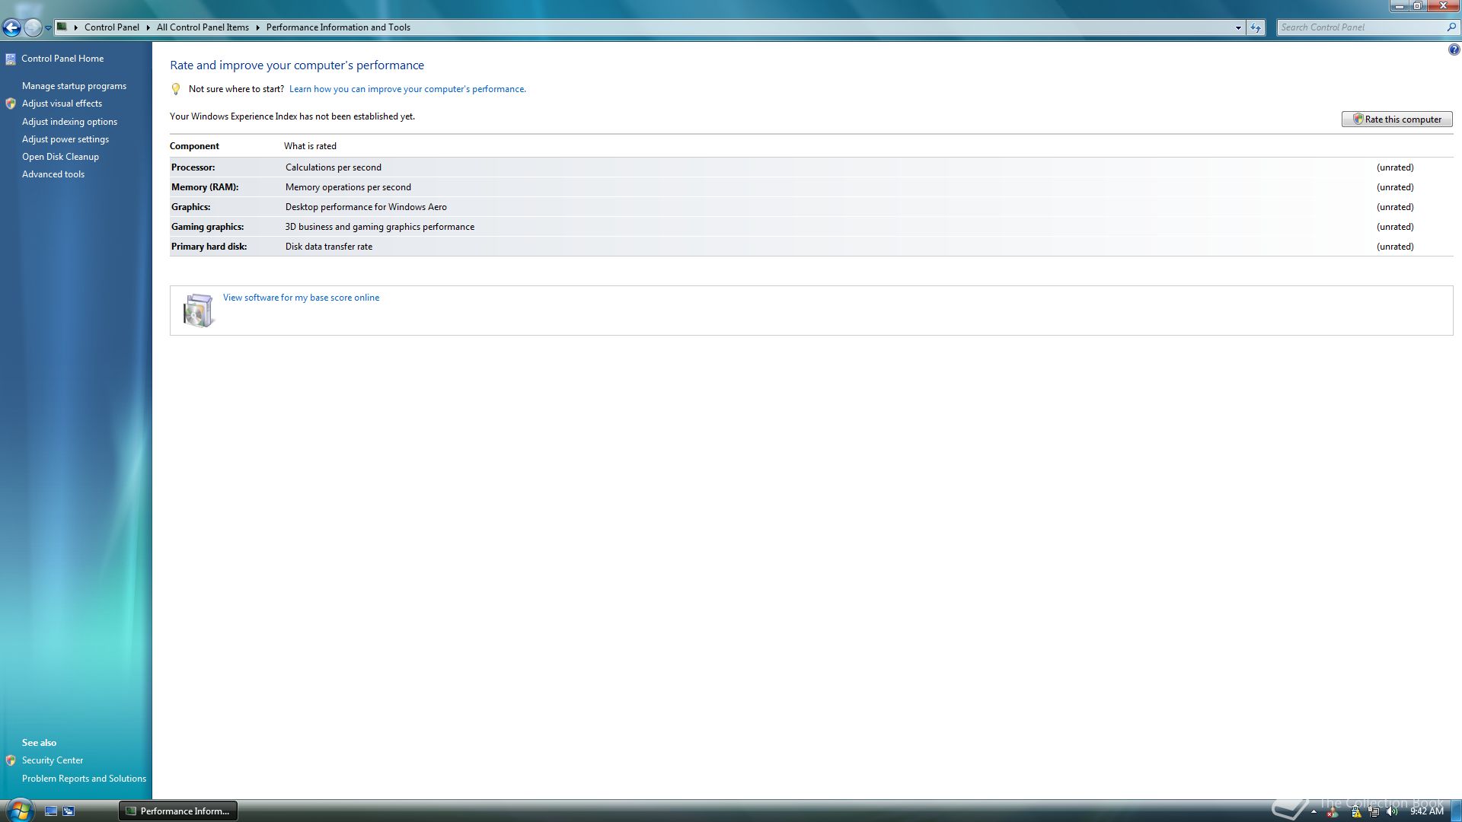
Task: Click the Switch between windows quick launch icon
Action: pyautogui.click(x=69, y=811)
